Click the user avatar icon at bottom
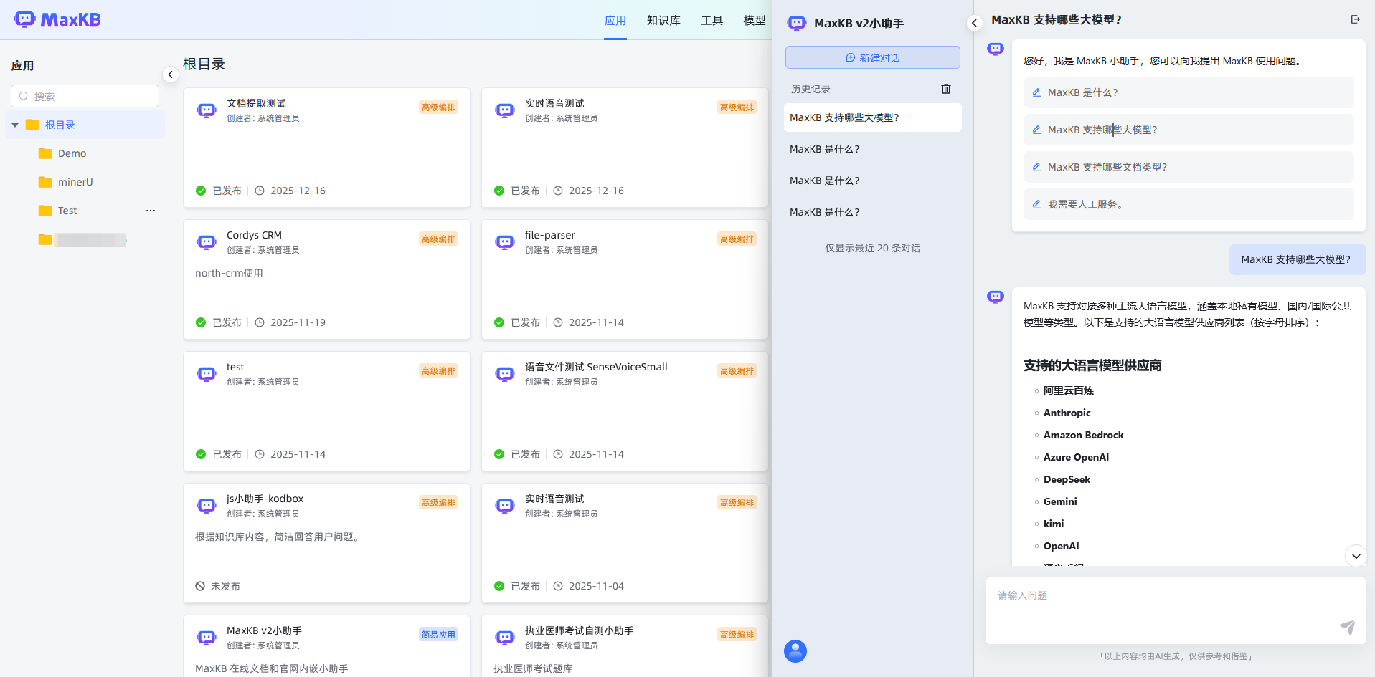Image resolution: width=1375 pixels, height=677 pixels. tap(795, 650)
